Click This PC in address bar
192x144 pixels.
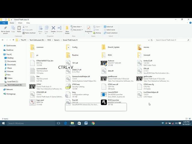click(23, 40)
